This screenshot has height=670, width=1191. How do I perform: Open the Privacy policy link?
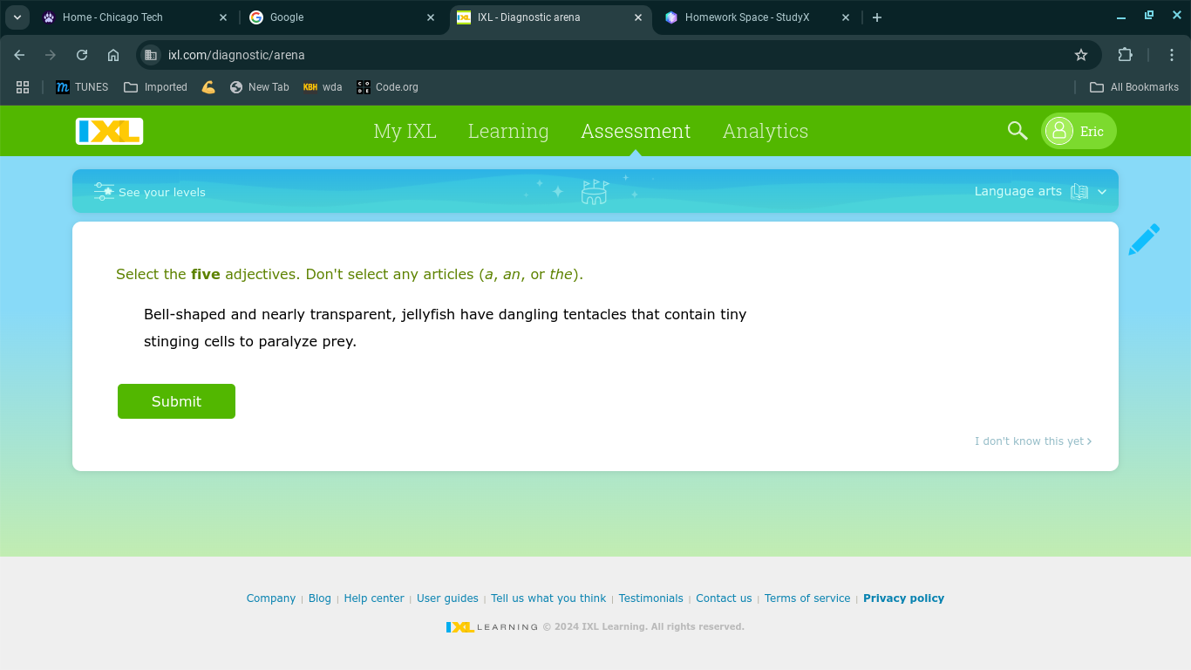[903, 598]
